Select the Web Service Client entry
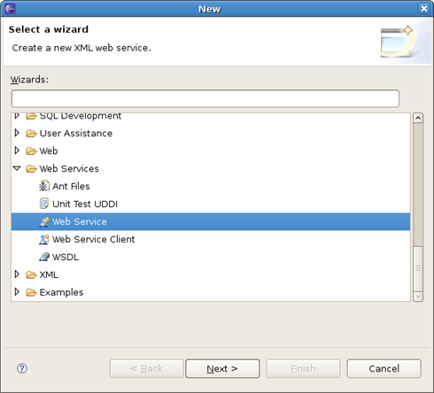Viewport: 434px width, 393px height. (93, 239)
